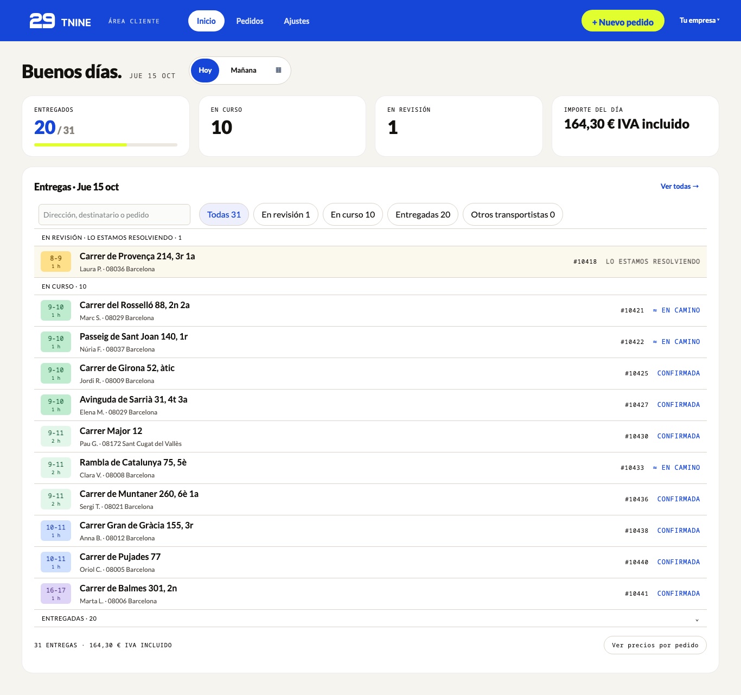Open the calendar date picker icon

point(278,70)
